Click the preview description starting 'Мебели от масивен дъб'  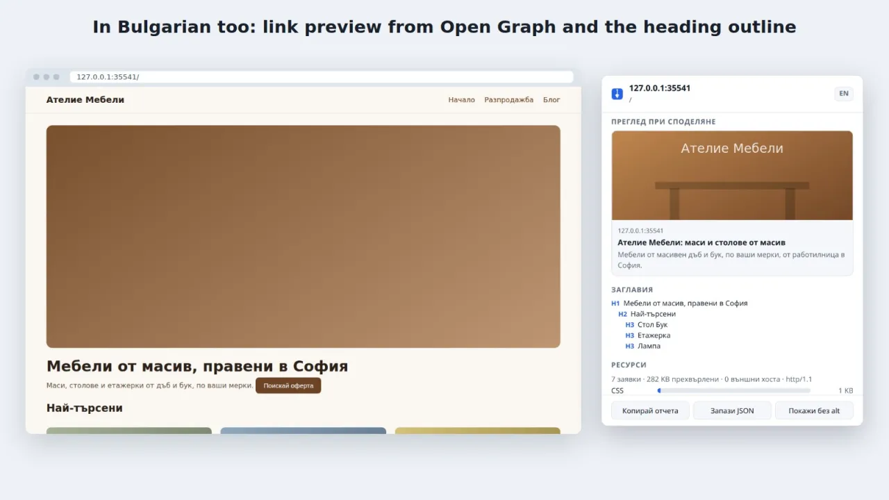(731, 260)
